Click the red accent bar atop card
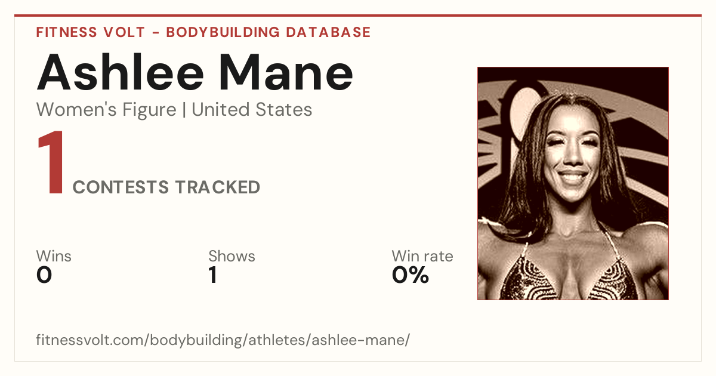This screenshot has width=716, height=376. [x=358, y=16]
